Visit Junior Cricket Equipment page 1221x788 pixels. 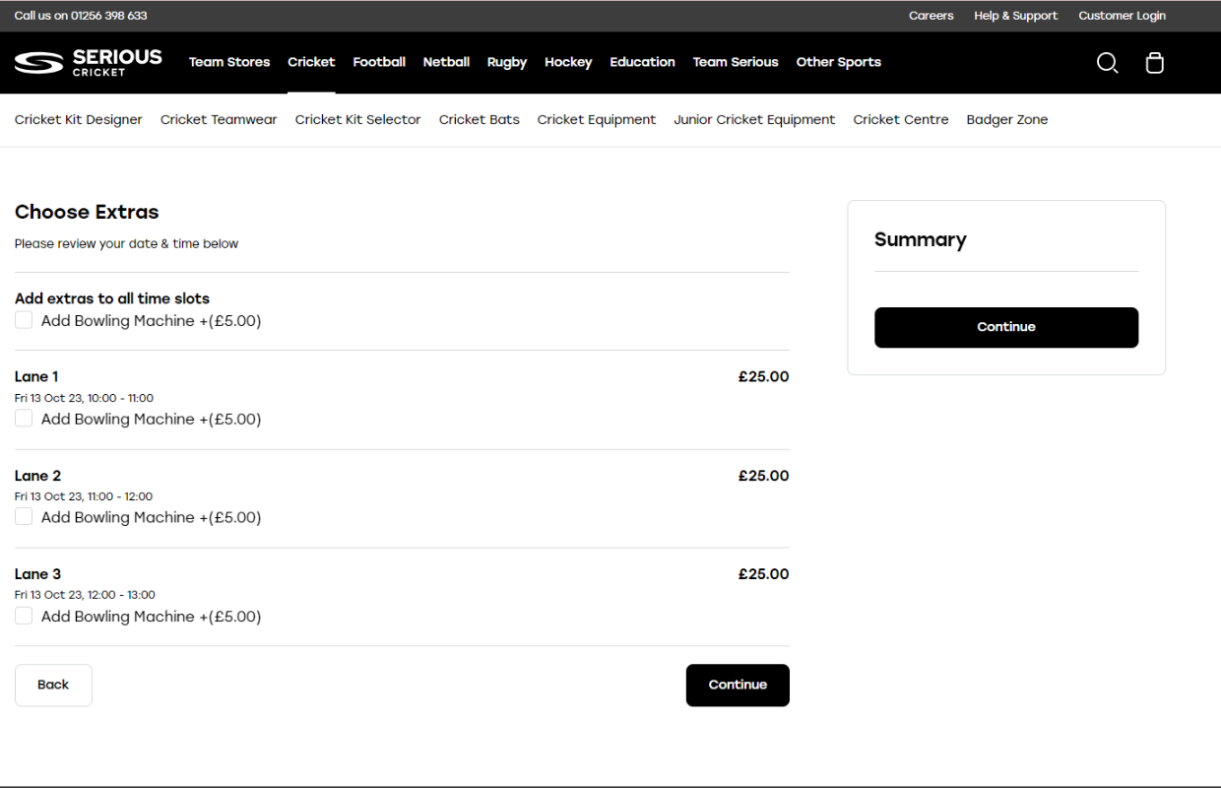click(754, 119)
